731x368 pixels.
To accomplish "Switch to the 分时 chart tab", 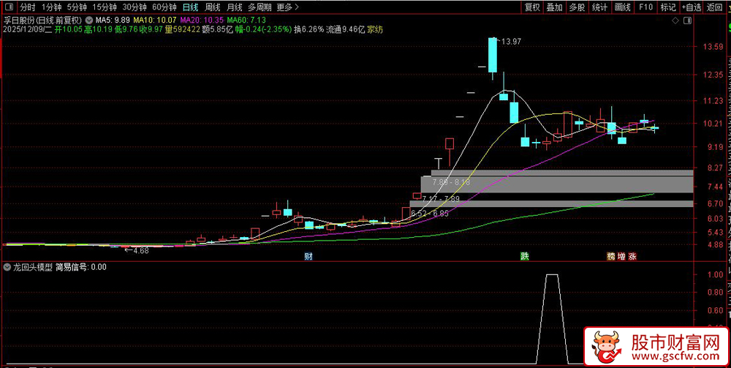I will click(28, 7).
